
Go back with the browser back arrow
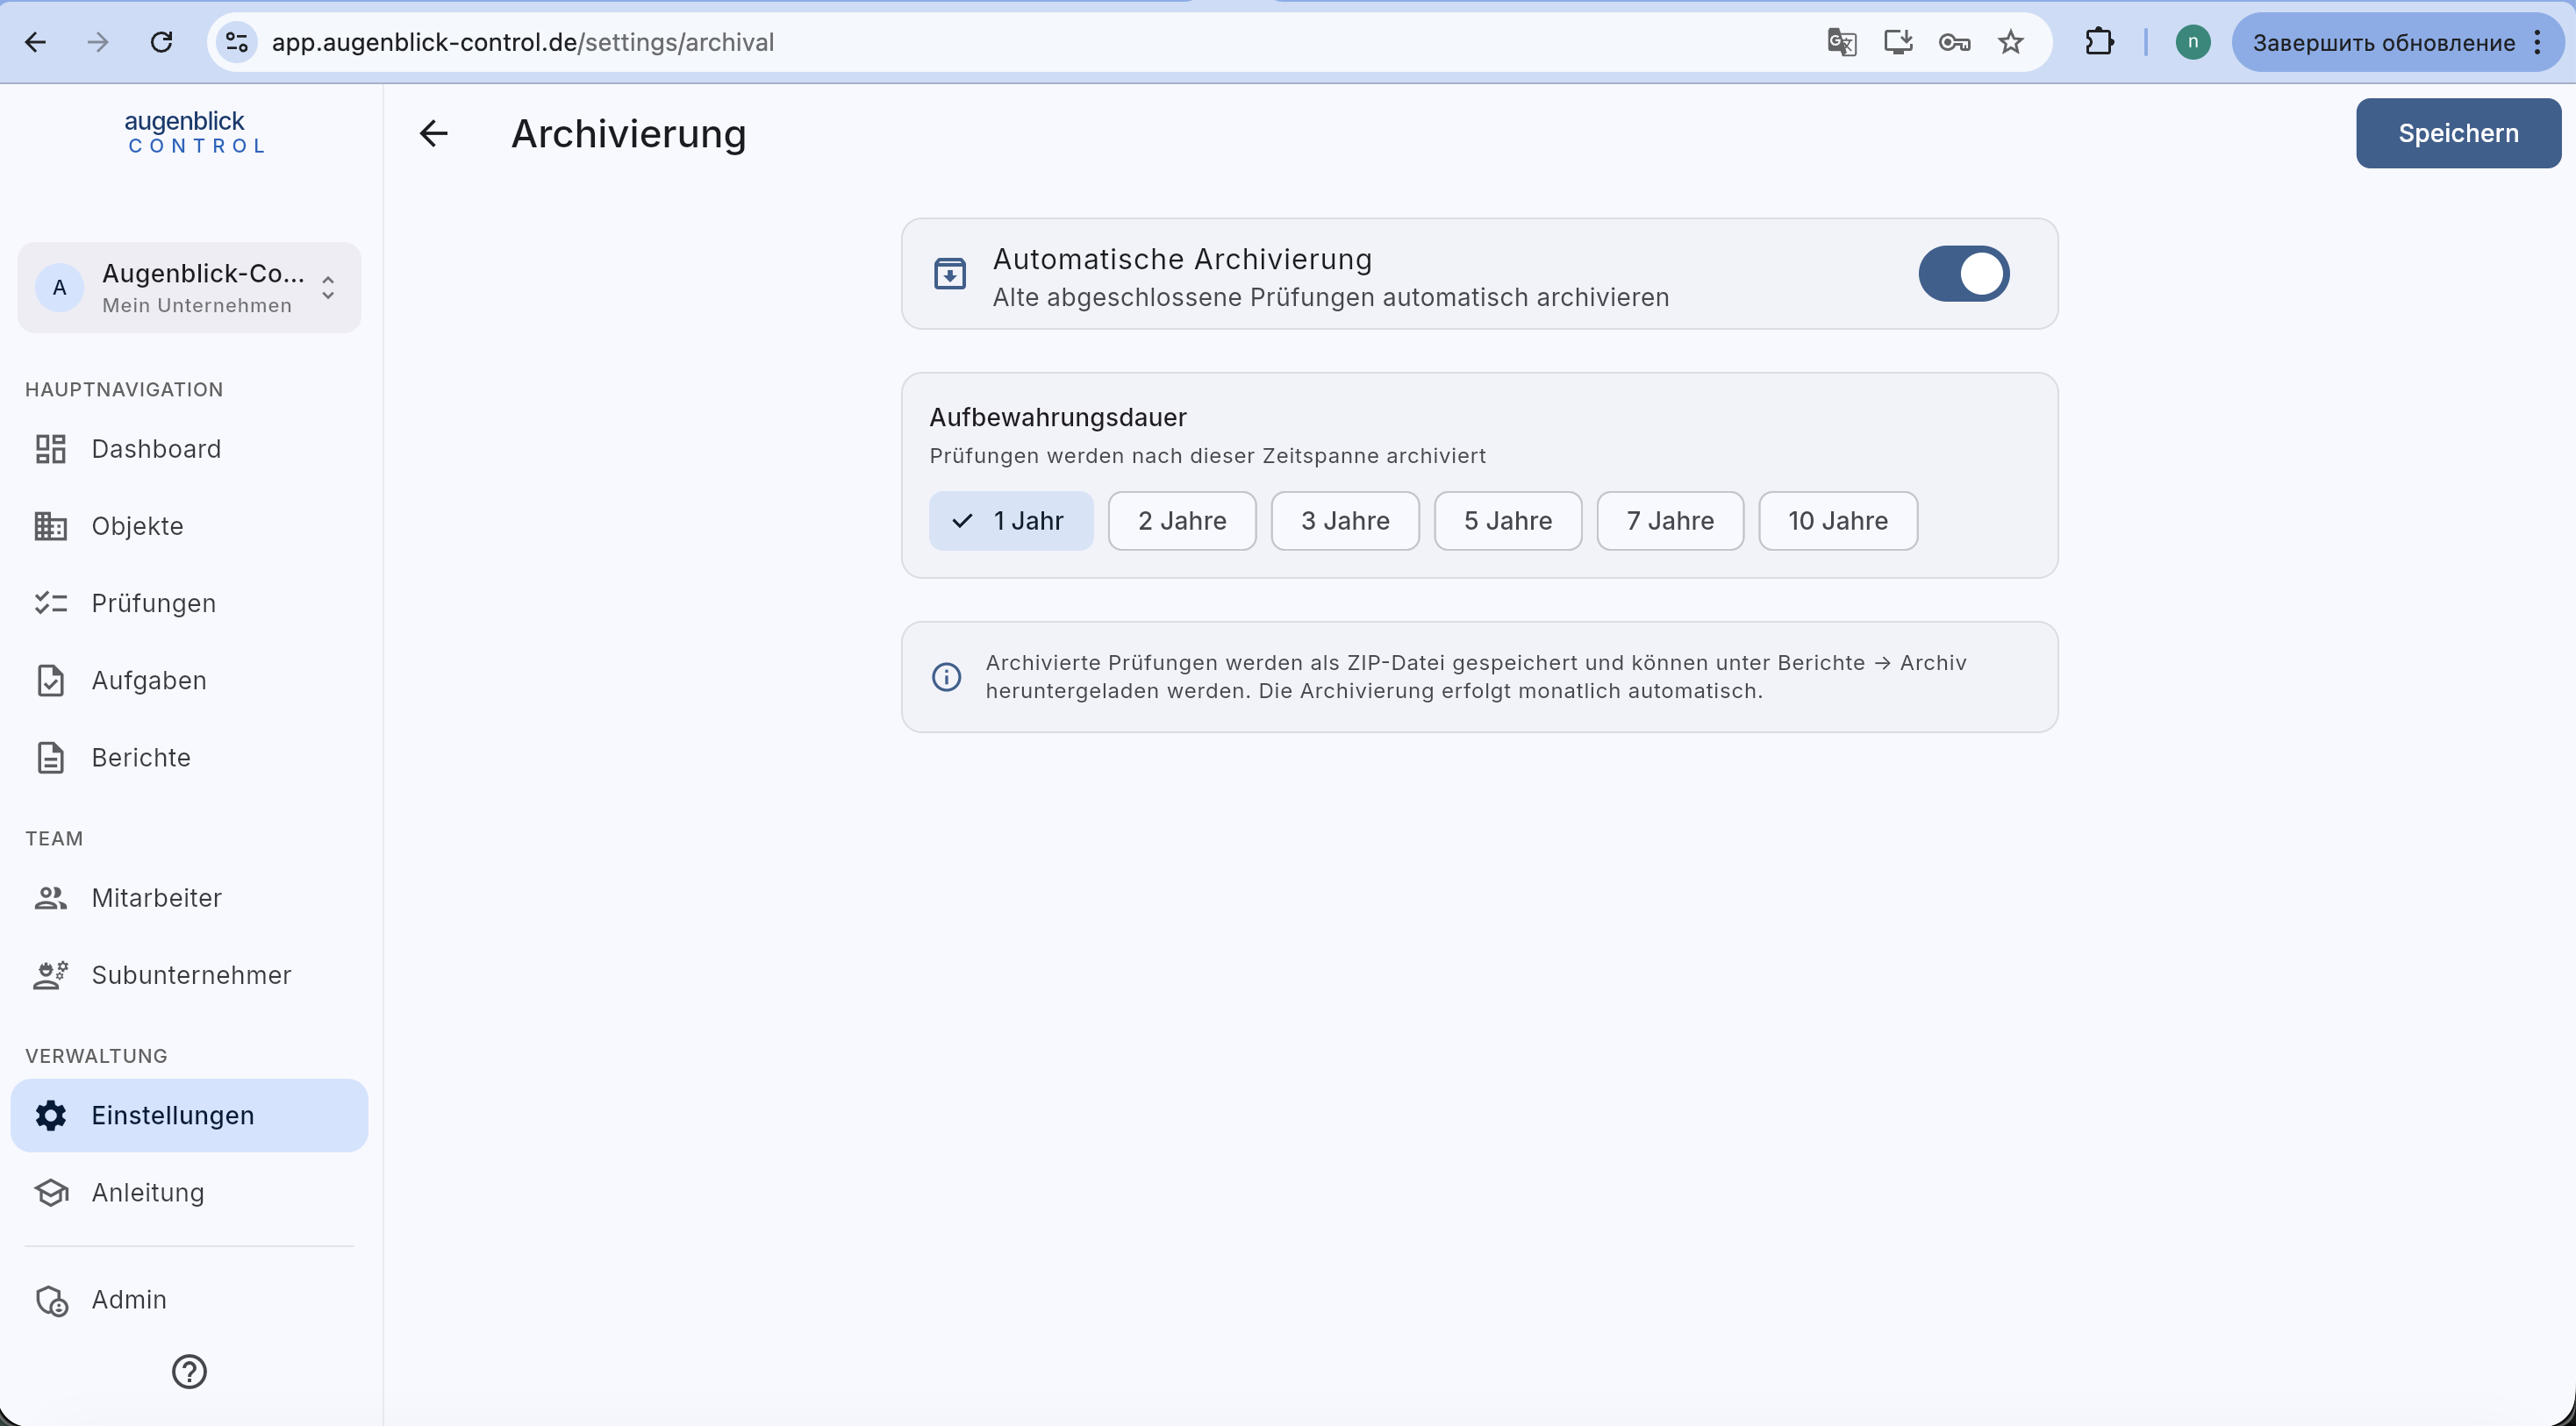(36, 42)
